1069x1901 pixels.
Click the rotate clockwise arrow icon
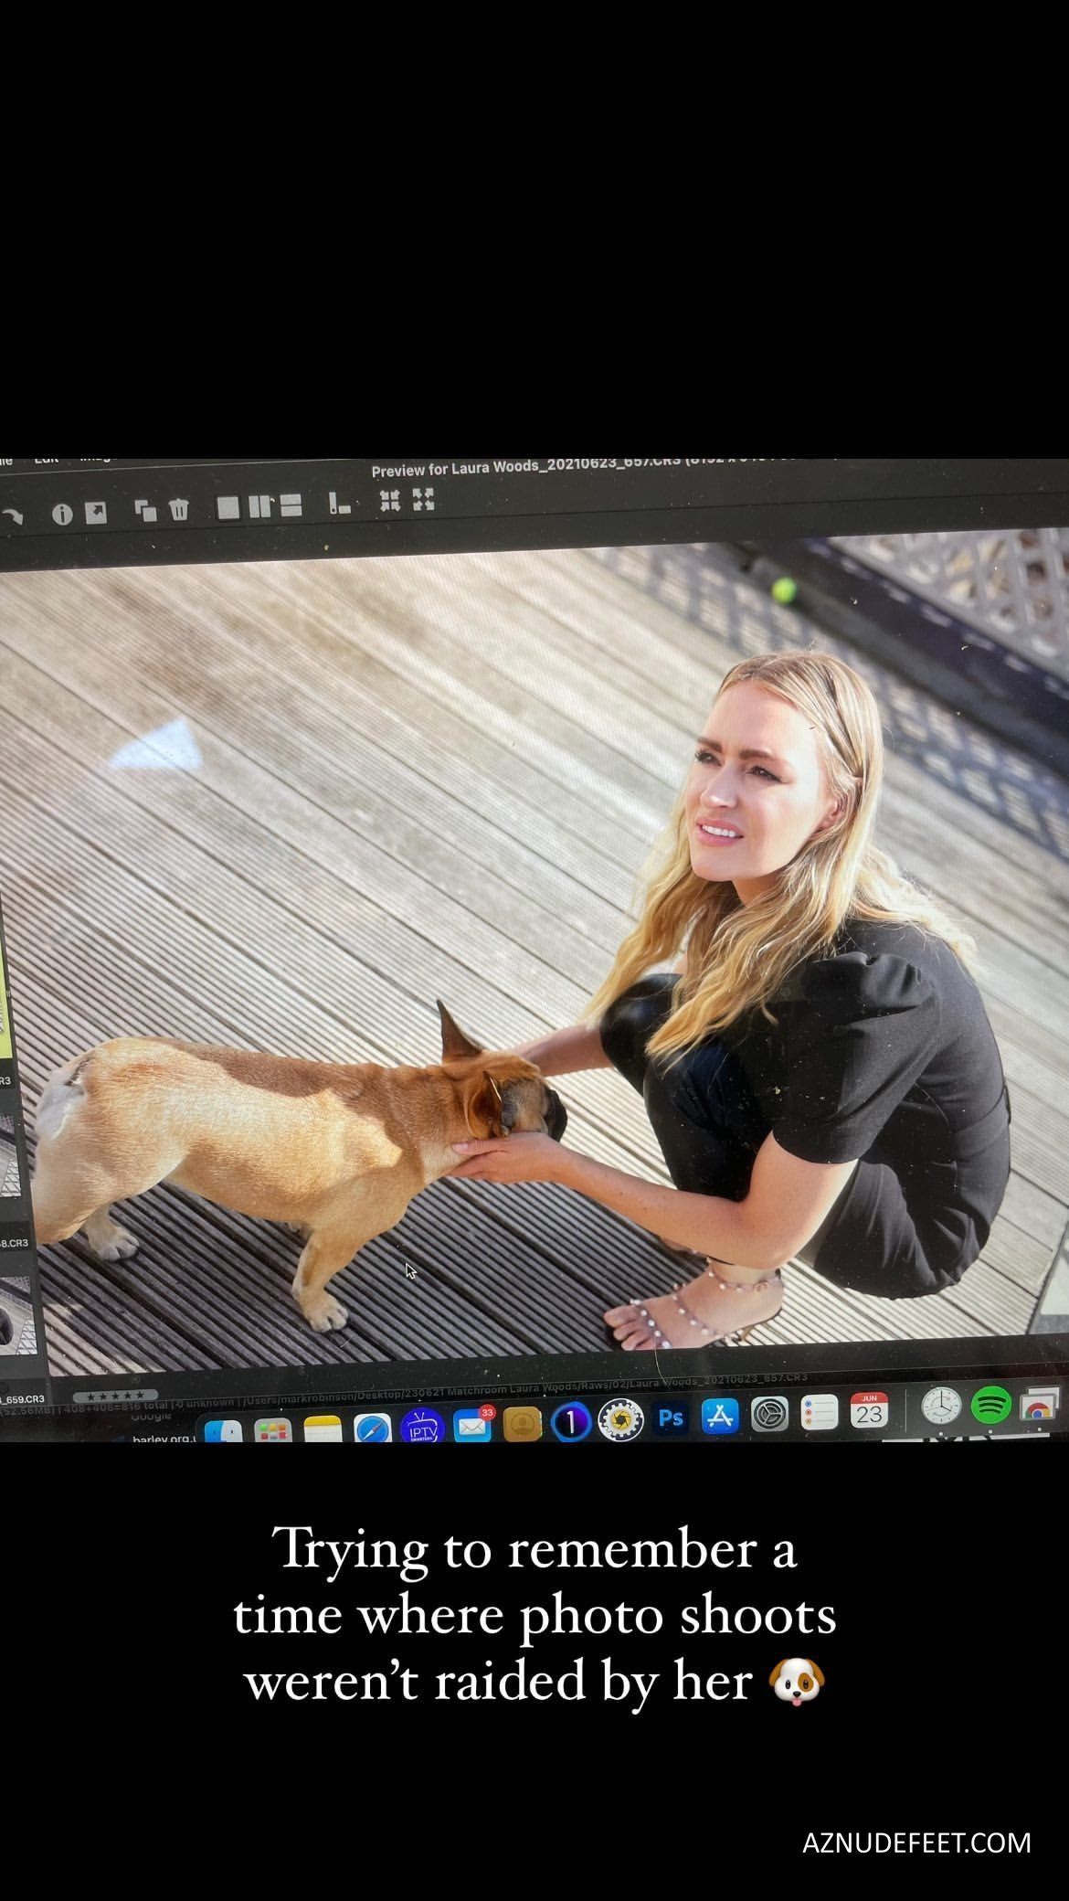[11, 516]
